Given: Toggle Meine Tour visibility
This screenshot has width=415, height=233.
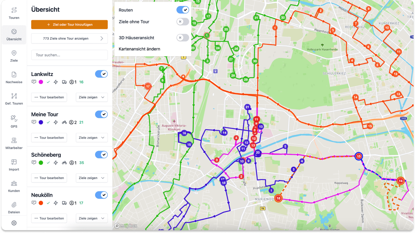Looking at the screenshot, I should click(x=101, y=114).
